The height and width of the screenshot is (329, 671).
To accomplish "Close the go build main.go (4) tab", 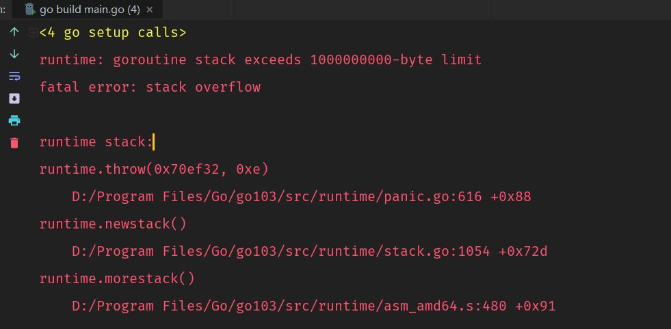I will (x=149, y=10).
